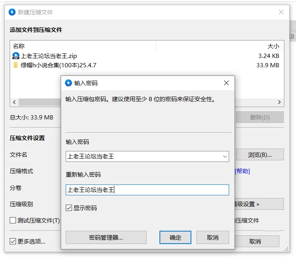The image size is (296, 265).
Task: Sort the list by 大小 column header
Action: click(273, 46)
